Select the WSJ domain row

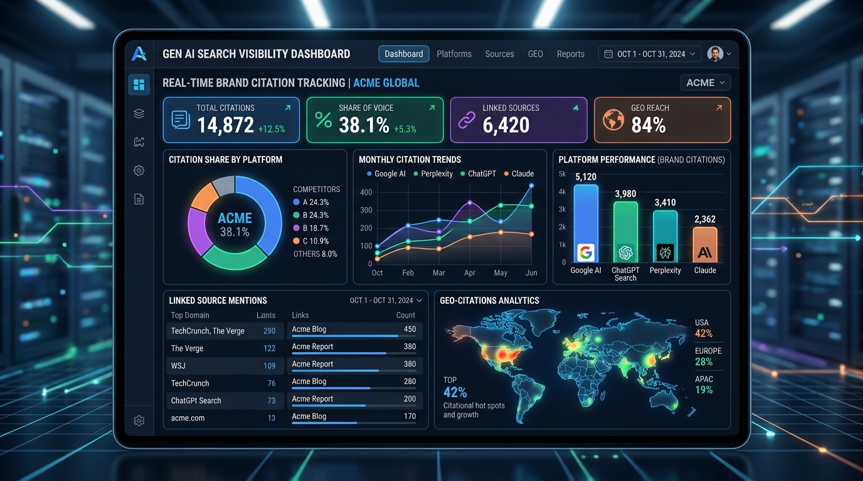[x=225, y=366]
